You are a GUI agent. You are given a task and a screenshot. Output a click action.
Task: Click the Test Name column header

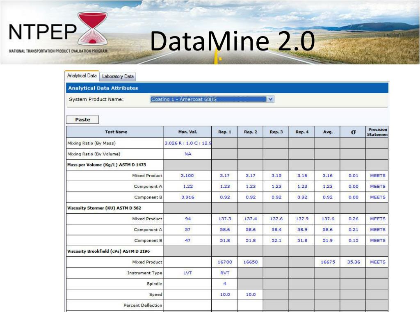tap(115, 132)
